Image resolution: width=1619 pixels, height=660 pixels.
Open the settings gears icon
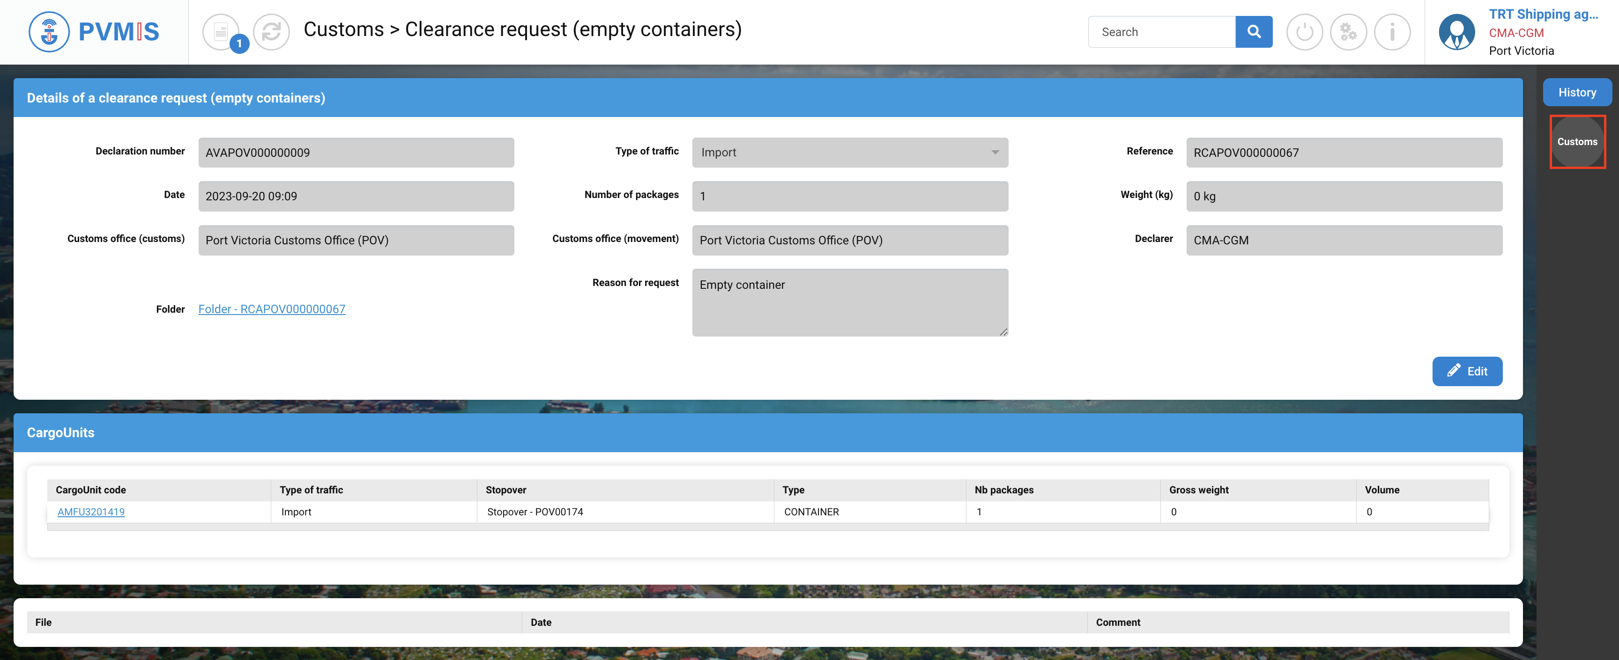pos(1348,31)
